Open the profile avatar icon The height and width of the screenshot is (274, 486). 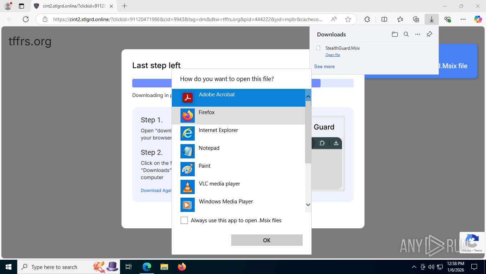(x=8, y=6)
